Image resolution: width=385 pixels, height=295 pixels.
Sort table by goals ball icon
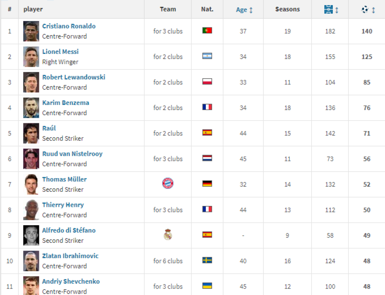[365, 9]
